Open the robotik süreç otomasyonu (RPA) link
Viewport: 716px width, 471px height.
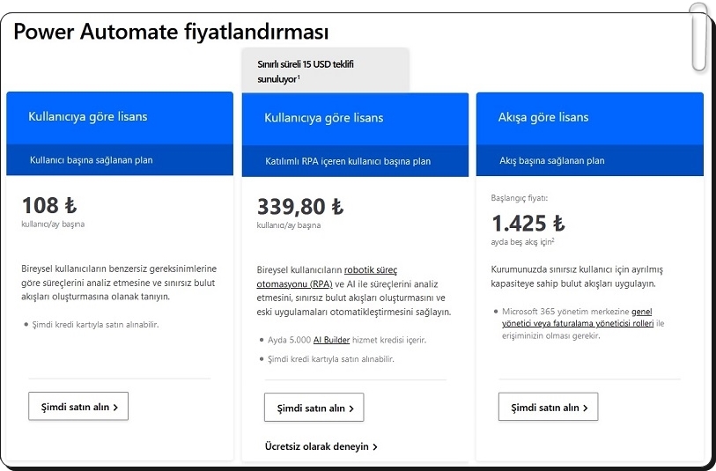click(327, 277)
